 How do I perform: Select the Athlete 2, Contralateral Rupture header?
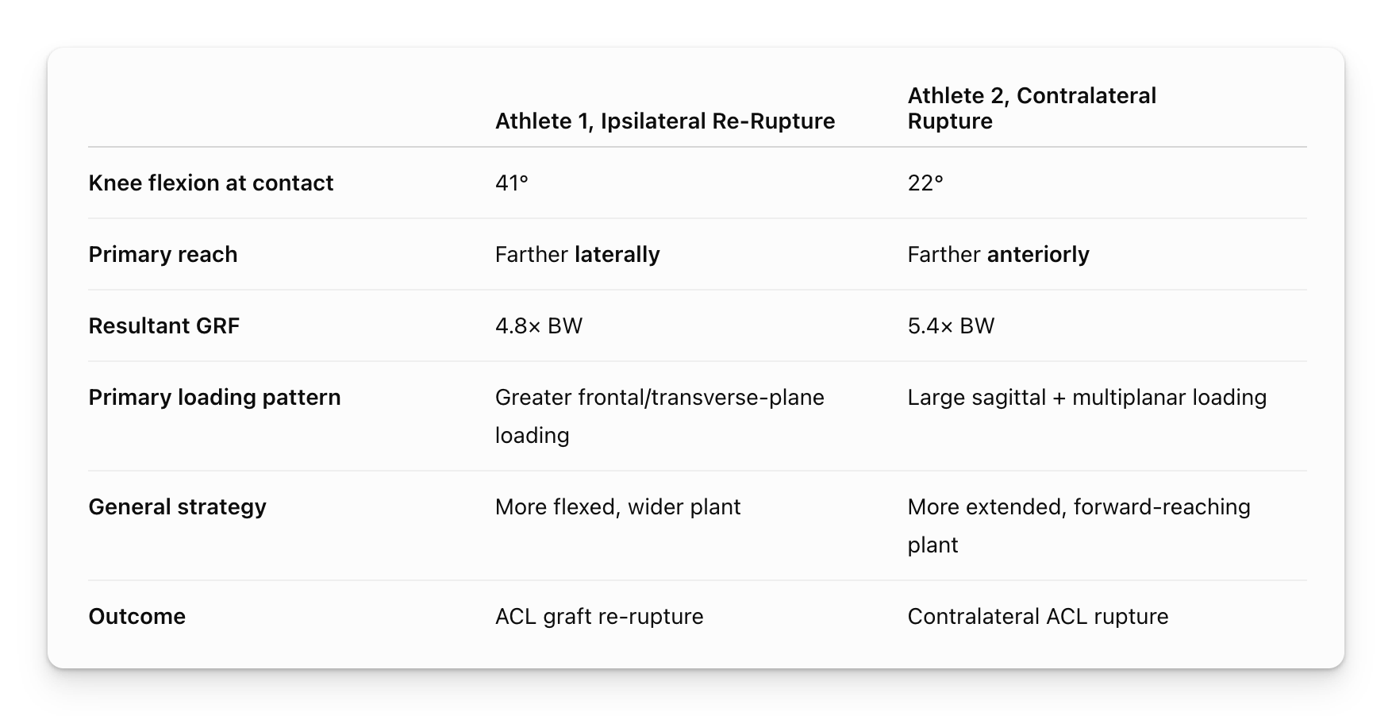(x=1032, y=108)
